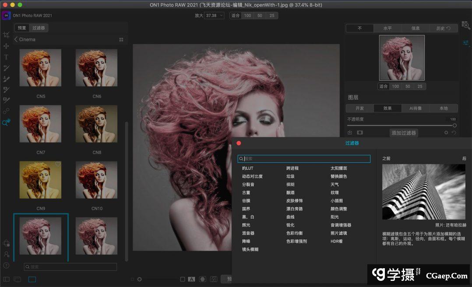Toggle the mask overlay circle icon

203,279
